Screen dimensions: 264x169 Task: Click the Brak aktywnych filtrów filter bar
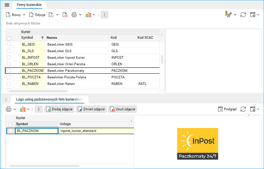point(23,23)
